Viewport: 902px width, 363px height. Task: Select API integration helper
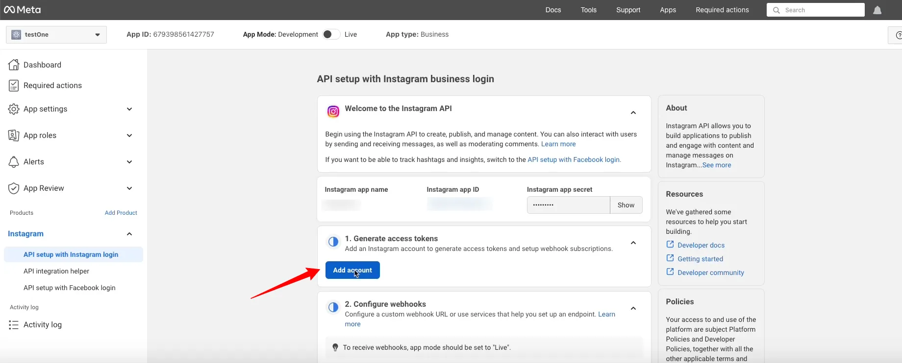click(x=56, y=271)
